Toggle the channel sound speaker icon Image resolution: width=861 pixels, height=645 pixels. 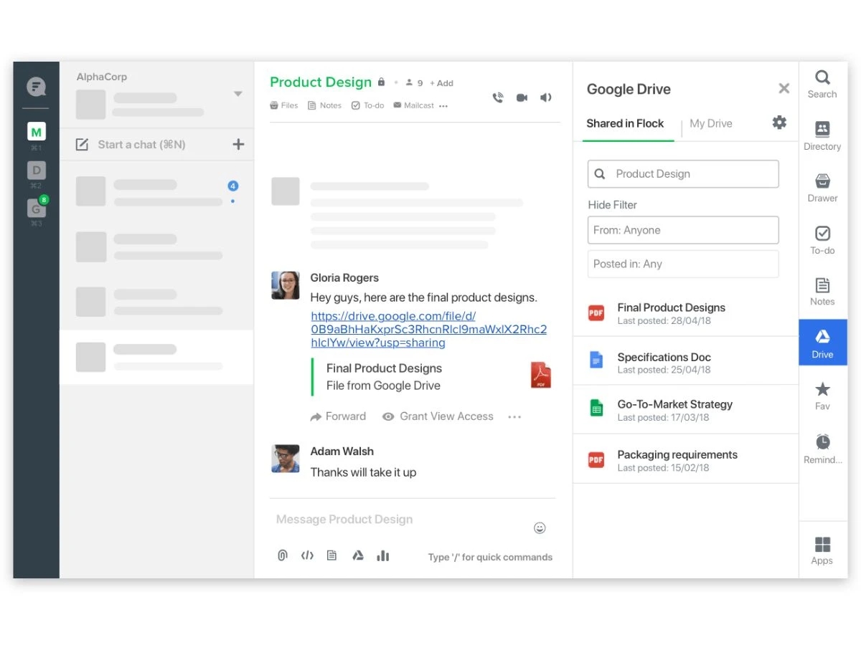[x=546, y=97]
